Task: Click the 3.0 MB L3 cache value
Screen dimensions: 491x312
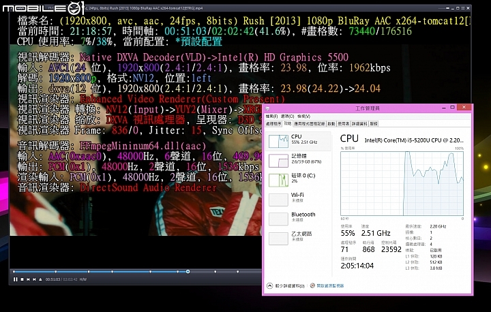Action: pyautogui.click(x=436, y=268)
